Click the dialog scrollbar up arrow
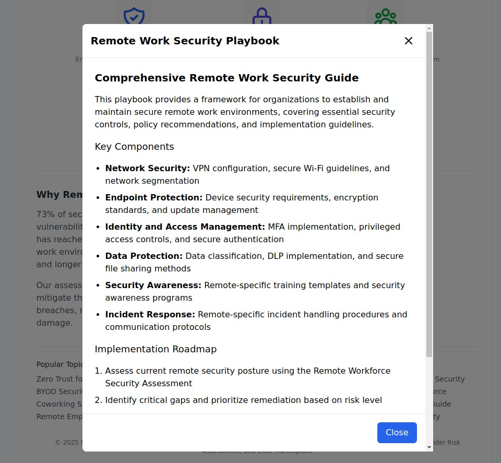 [430, 28]
